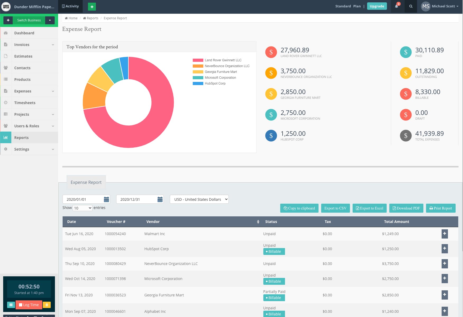Click the Dunder Mifflin company logo
Screen dimensions: 463x317
tap(6, 7)
